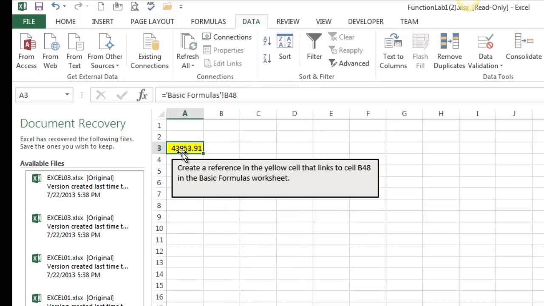Open second EXCEL03.xlsx recovered file
The height and width of the screenshot is (306, 544).
(x=85, y=226)
